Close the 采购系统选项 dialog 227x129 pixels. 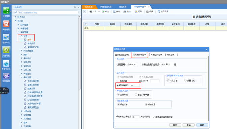coord(206,49)
